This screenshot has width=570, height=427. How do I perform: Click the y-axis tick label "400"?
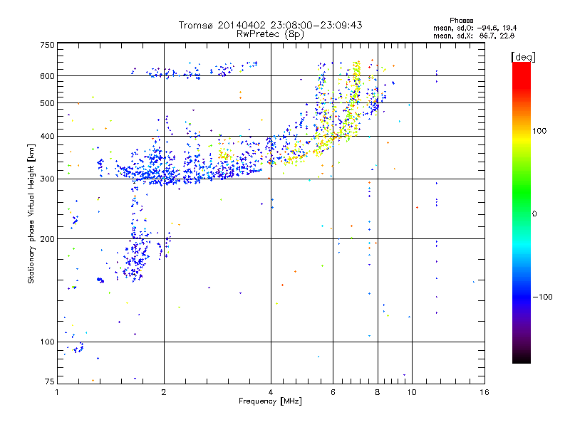(x=47, y=136)
